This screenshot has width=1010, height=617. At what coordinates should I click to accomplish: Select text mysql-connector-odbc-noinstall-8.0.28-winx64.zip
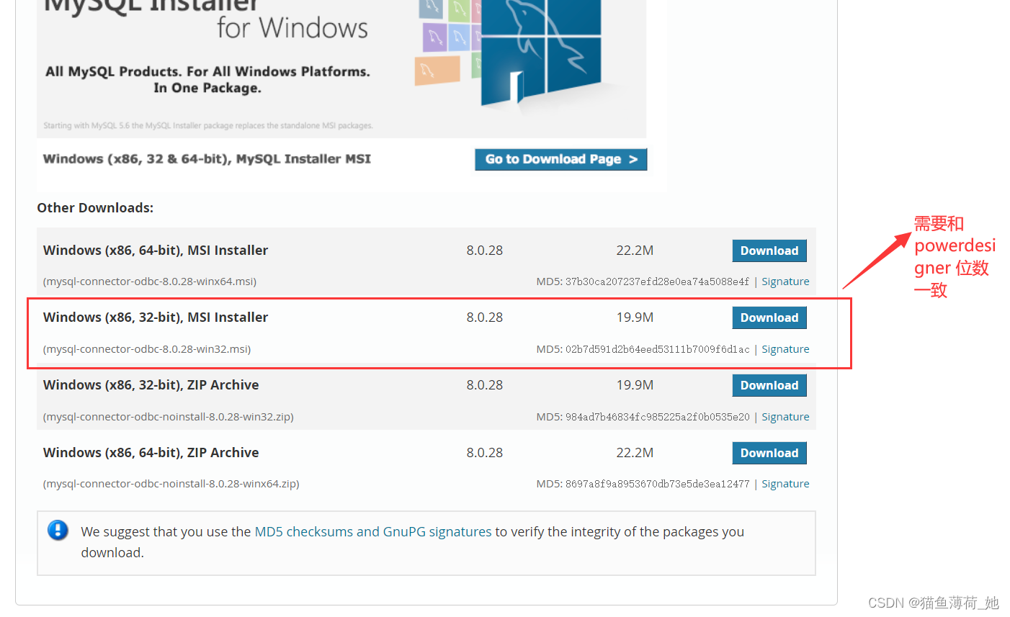point(171,484)
